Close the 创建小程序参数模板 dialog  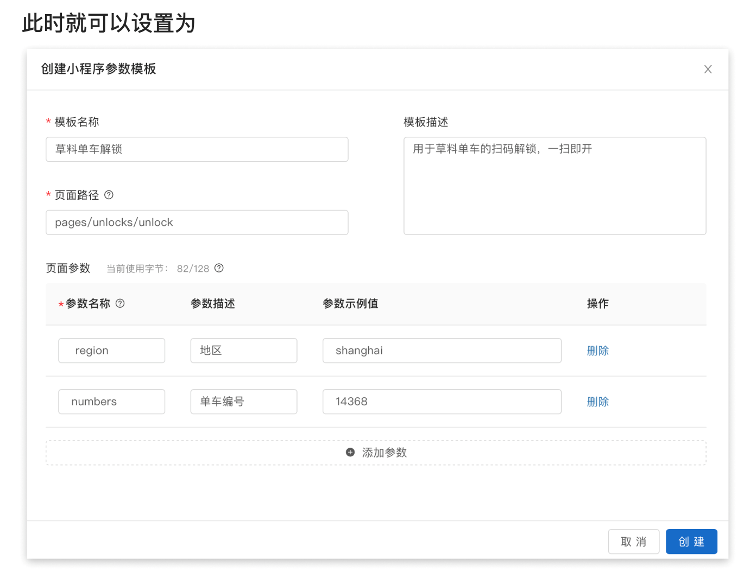[708, 69]
